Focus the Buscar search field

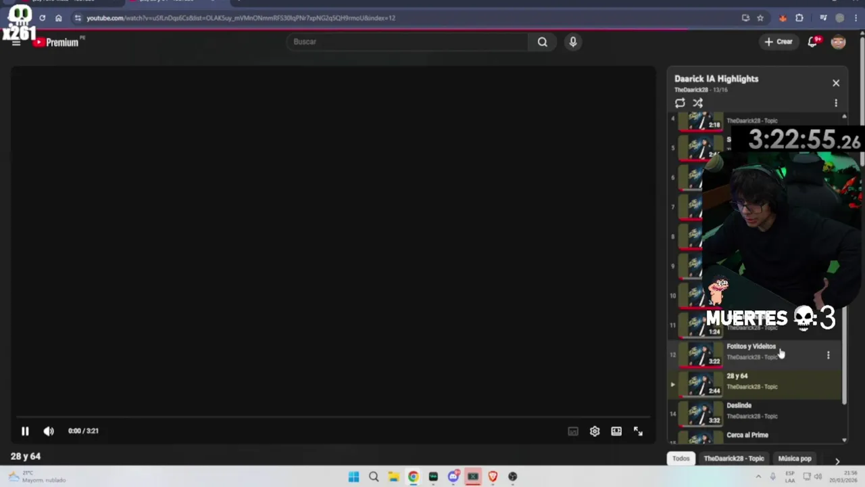click(407, 42)
